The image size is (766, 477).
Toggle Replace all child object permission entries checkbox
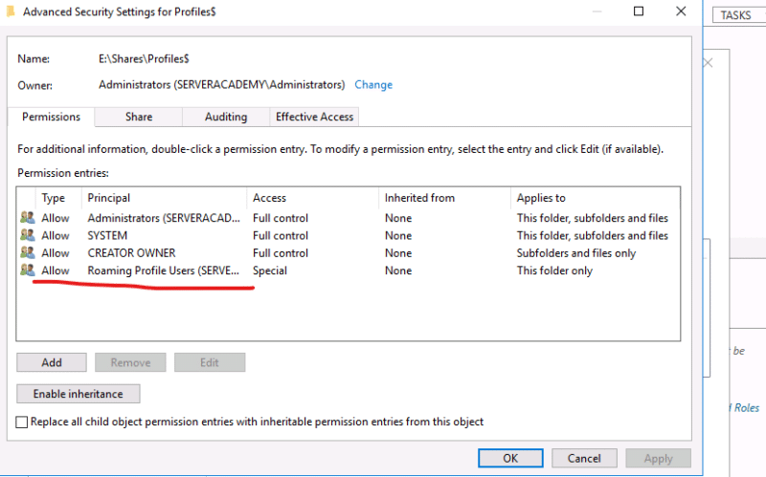click(23, 422)
